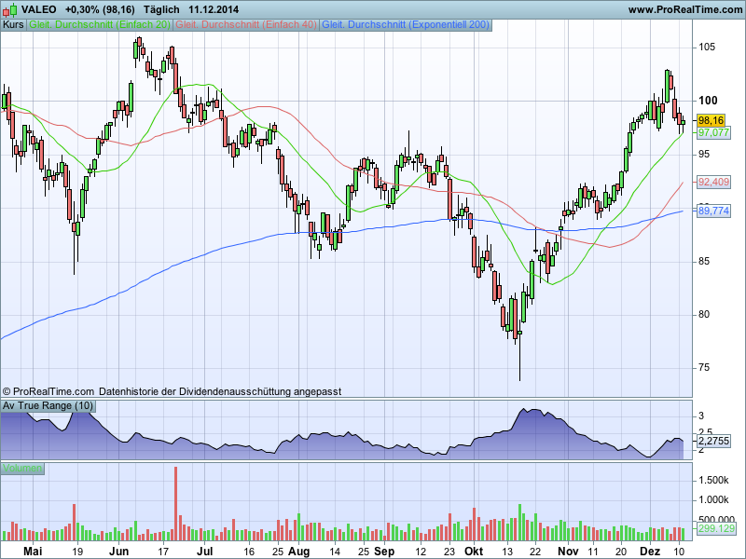This screenshot has height=559, width=746.
Task: Open the www.ProRealTime.com link
Action: point(684,9)
